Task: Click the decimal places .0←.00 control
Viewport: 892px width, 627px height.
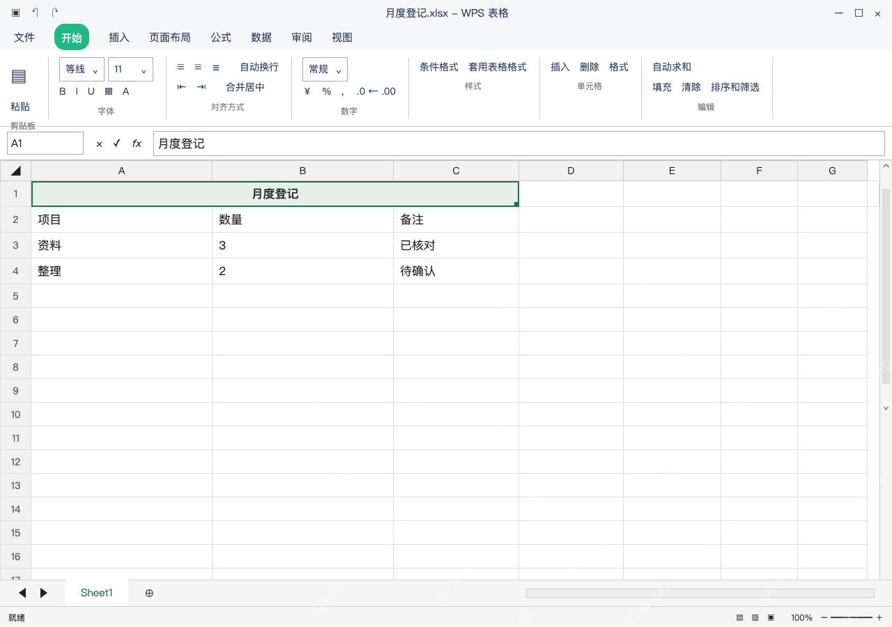Action: (376, 91)
